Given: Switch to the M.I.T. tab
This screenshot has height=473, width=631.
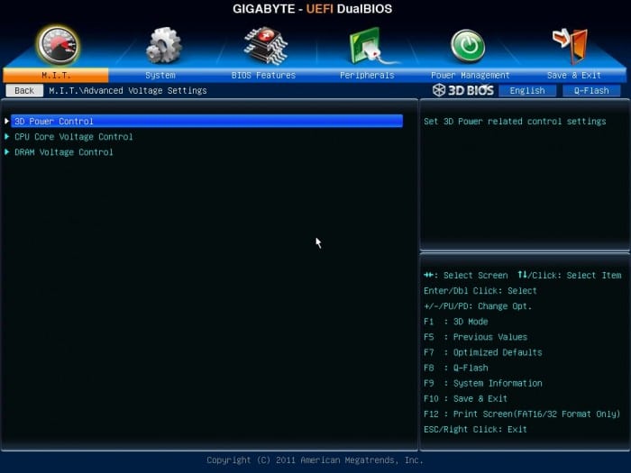Looking at the screenshot, I should pyautogui.click(x=56, y=75).
